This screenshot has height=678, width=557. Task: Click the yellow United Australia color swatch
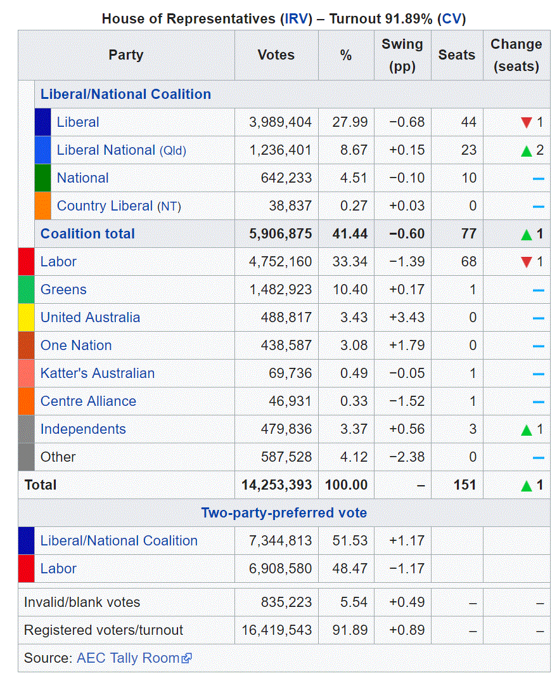point(26,318)
